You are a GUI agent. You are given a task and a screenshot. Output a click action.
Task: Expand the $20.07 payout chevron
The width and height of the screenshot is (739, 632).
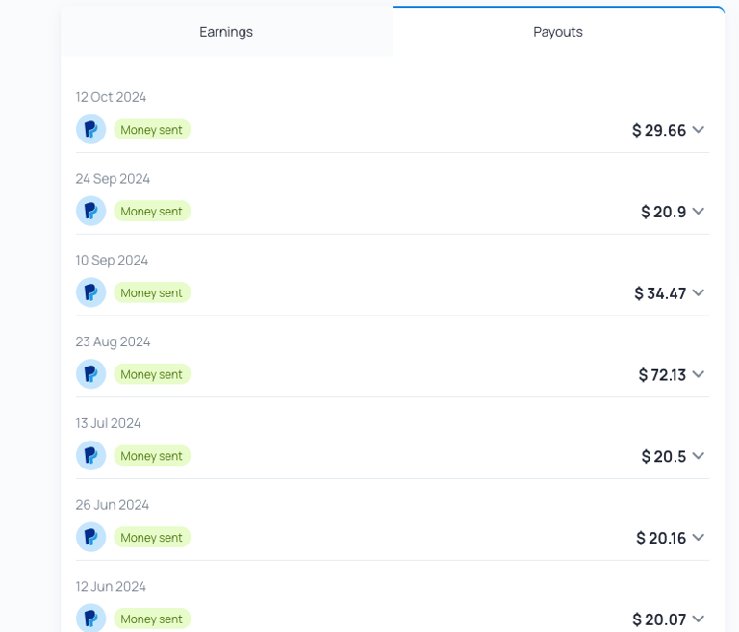pos(699,619)
